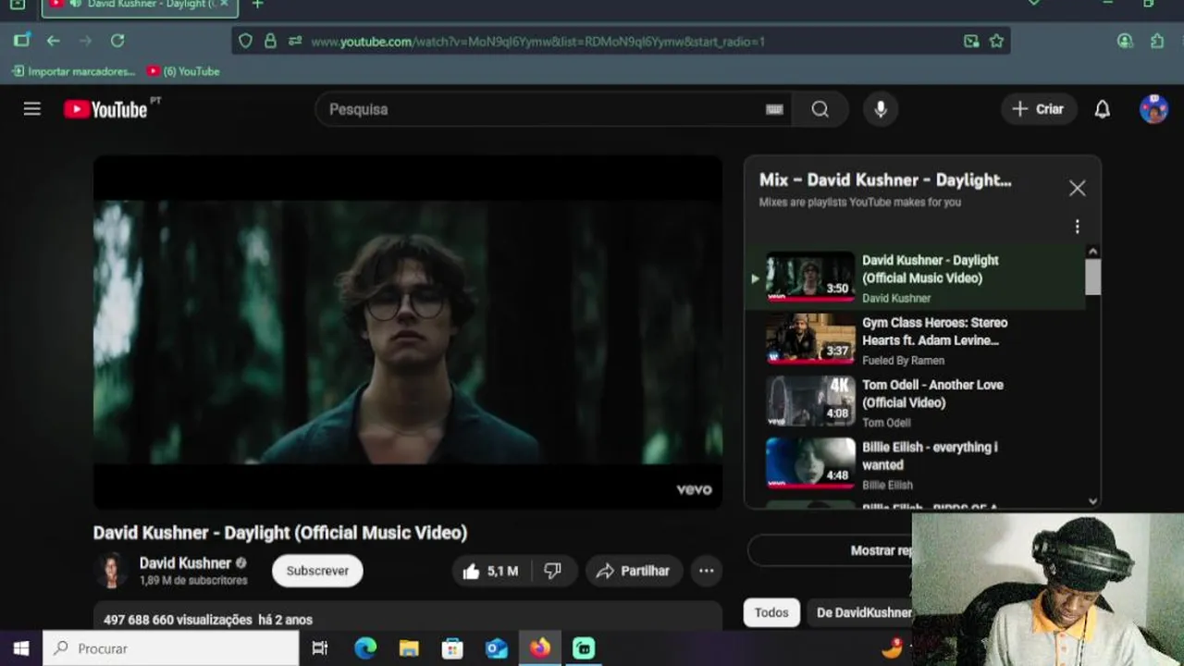Open File Explorer from taskbar
Screen dimensions: 1184x666
tap(409, 648)
